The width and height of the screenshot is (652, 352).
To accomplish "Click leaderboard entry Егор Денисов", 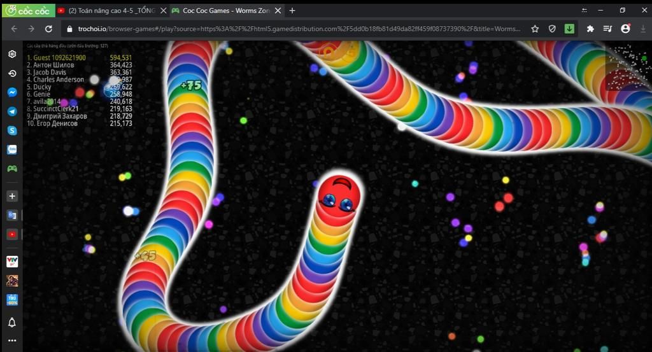I will pyautogui.click(x=52, y=123).
